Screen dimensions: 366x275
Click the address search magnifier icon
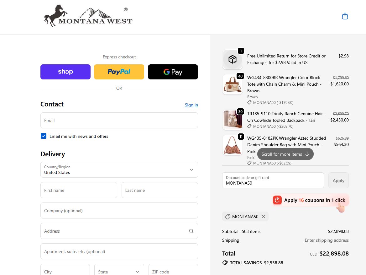tap(191, 231)
